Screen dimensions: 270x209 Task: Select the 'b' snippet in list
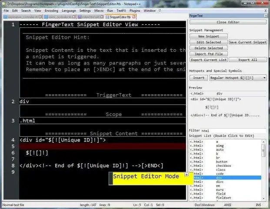225,154
